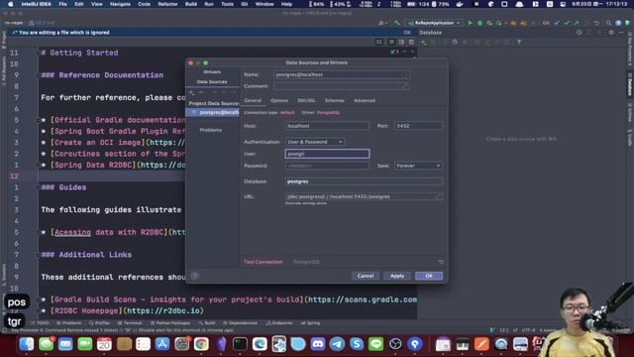Open Chrome from the dock

pos(201,344)
